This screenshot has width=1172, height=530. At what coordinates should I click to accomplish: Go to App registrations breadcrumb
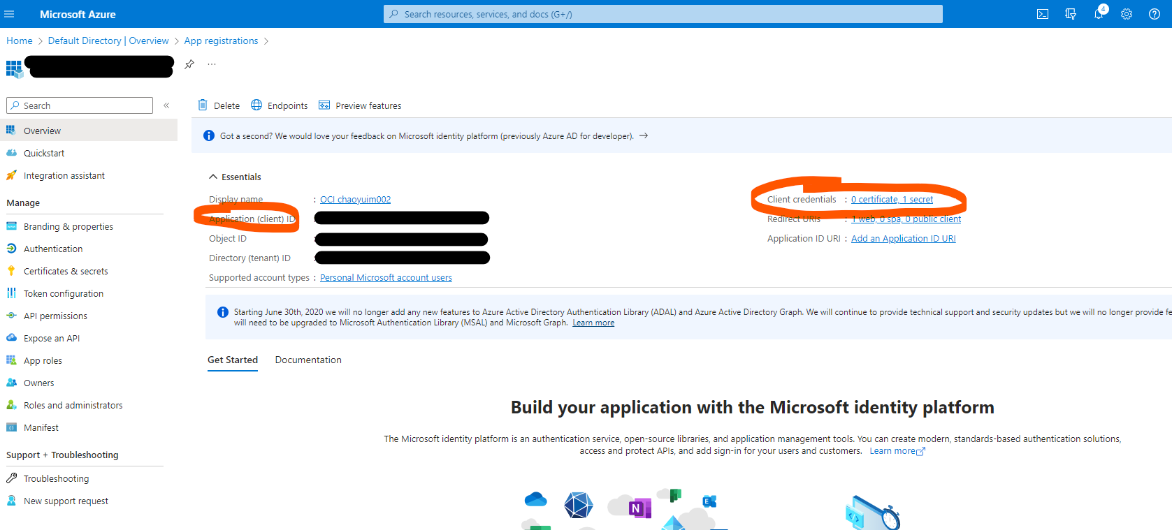[x=221, y=41]
